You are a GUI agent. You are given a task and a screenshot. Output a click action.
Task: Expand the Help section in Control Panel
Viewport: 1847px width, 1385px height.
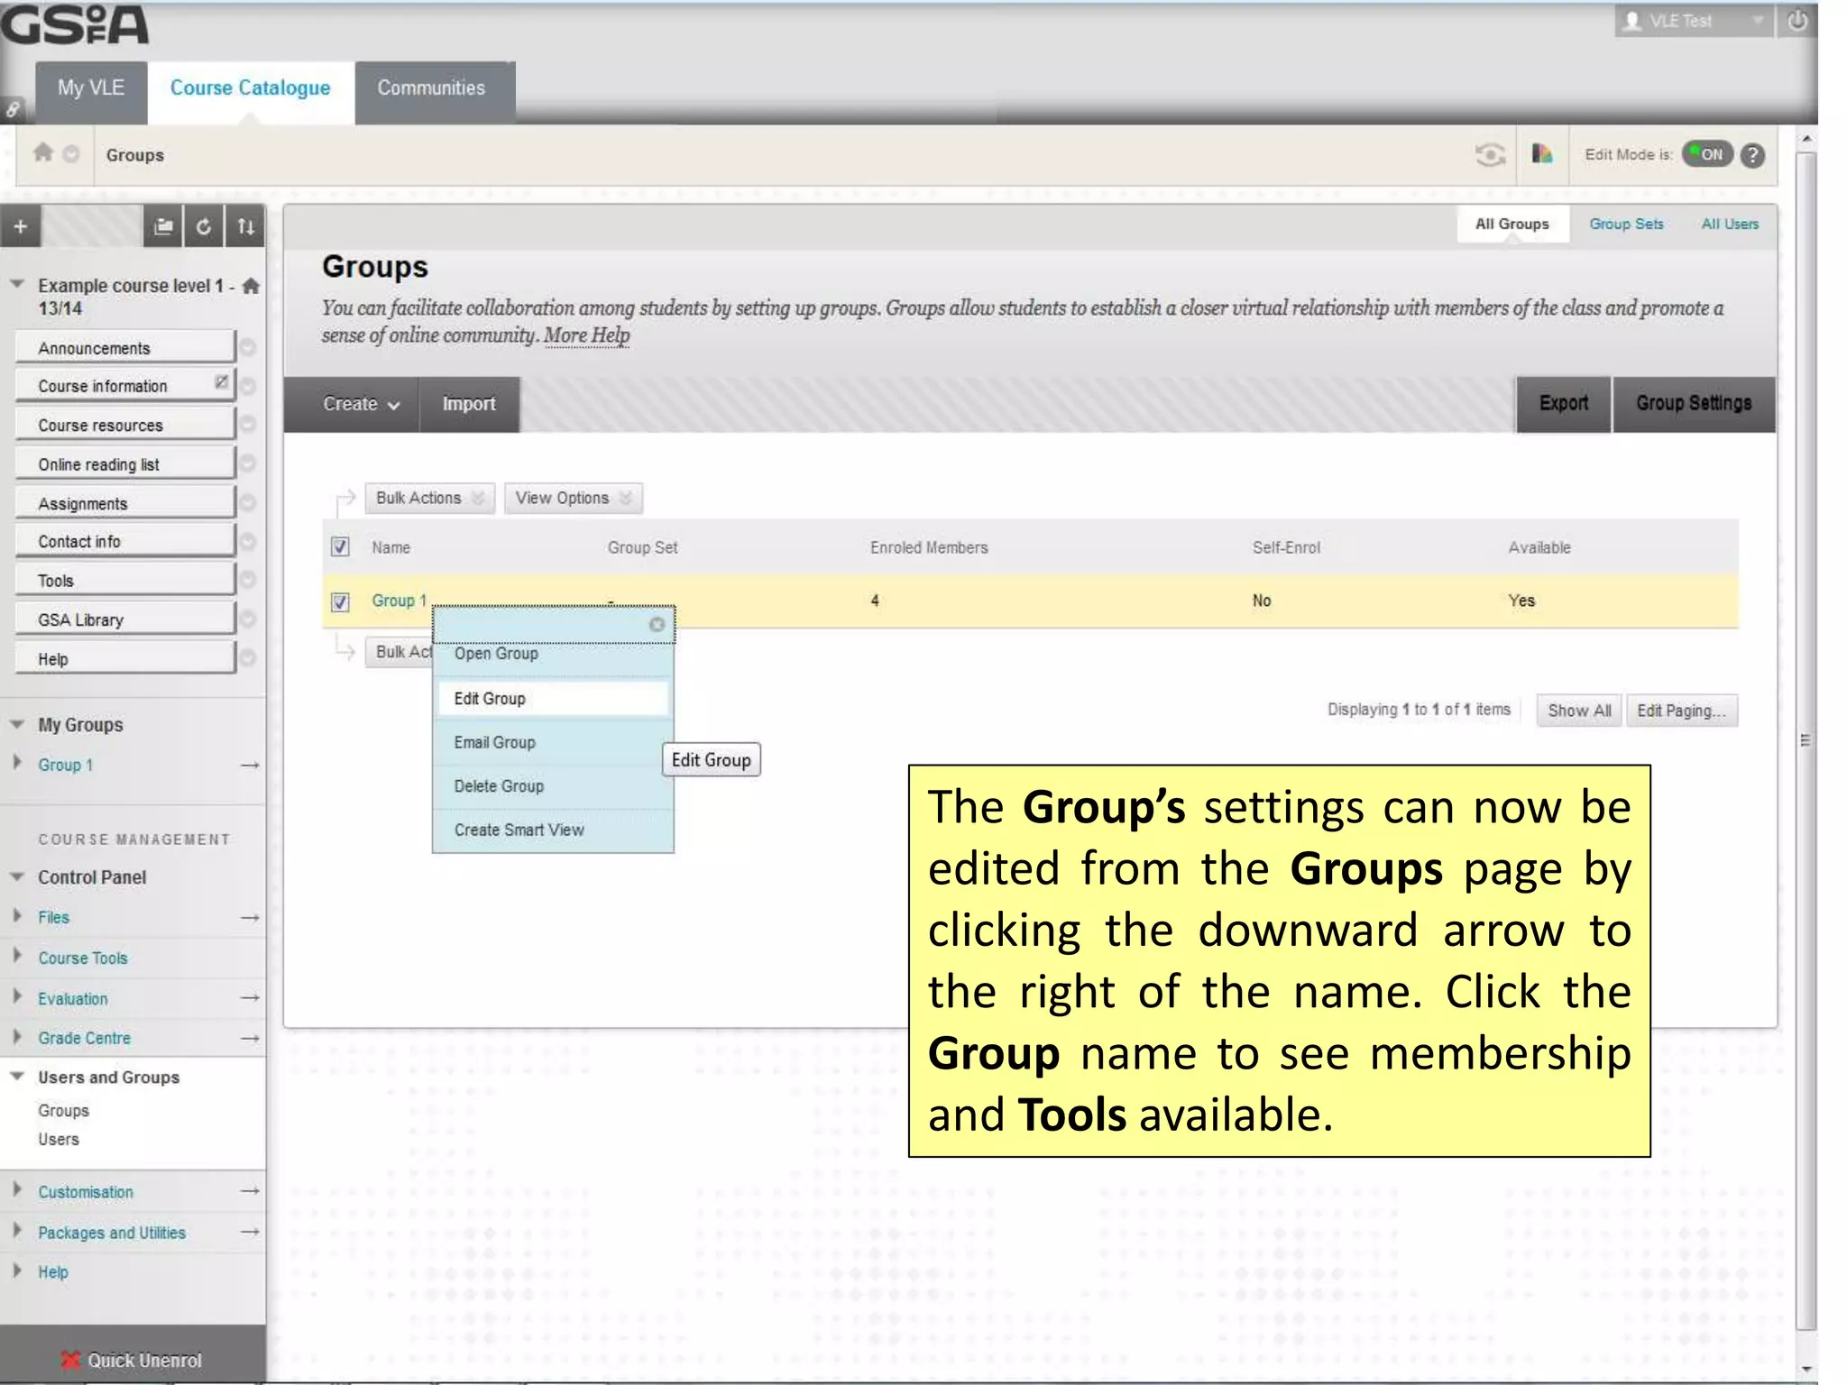[17, 1270]
